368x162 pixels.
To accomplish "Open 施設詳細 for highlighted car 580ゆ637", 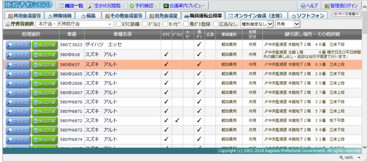I will [x=45, y=64].
